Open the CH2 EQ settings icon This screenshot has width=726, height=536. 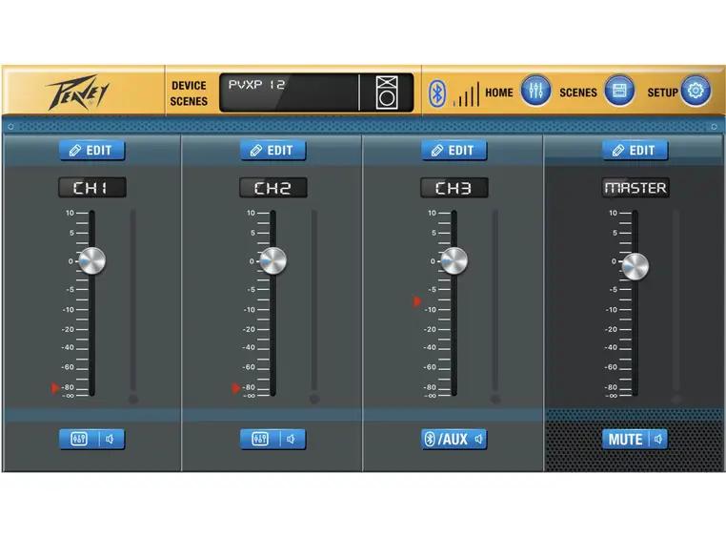point(260,439)
